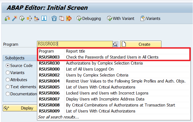The height and width of the screenshot is (122, 193).
Task: Open search help beside Program field
Action: tap(115, 44)
